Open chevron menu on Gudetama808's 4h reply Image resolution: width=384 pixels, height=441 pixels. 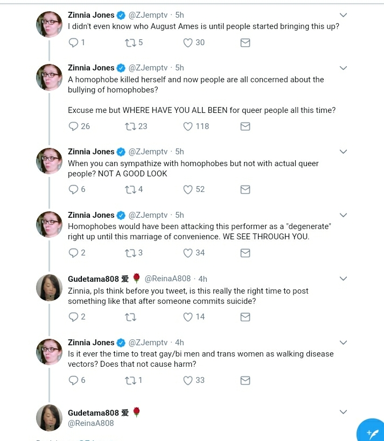(x=343, y=279)
